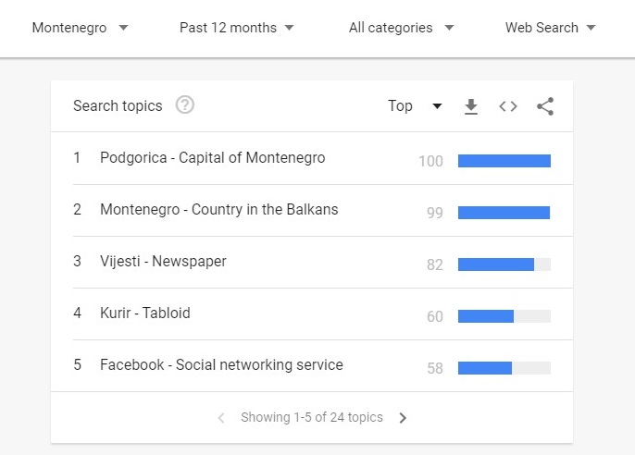Image resolution: width=635 pixels, height=455 pixels.
Task: Switch the Top sorting dropdown
Action: tap(415, 106)
